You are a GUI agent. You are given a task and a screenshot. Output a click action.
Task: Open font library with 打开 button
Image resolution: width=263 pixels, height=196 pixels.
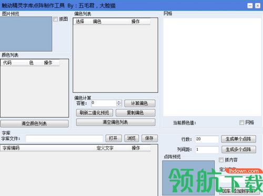tap(114, 138)
